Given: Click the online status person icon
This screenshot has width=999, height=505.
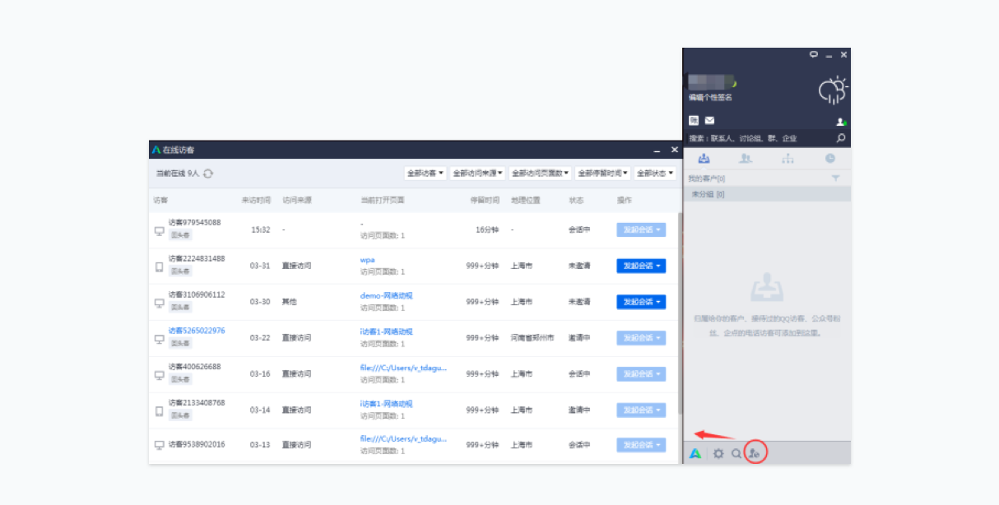Looking at the screenshot, I should 841,121.
